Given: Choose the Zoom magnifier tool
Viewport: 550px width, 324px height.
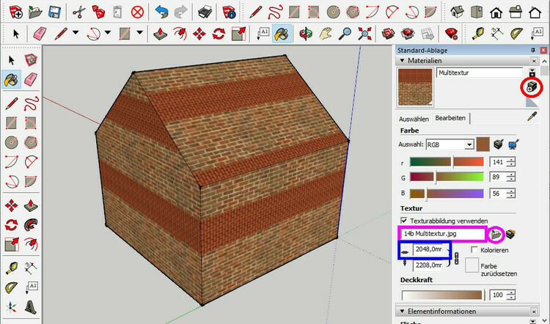Looking at the screenshot, I should point(345,33).
